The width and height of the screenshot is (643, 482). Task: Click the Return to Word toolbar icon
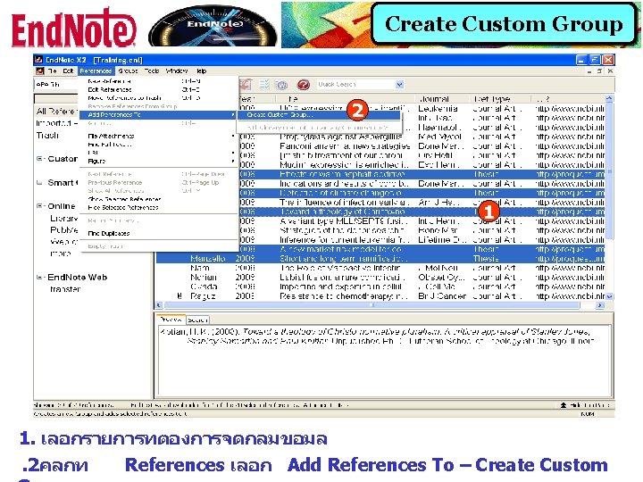click(281, 85)
